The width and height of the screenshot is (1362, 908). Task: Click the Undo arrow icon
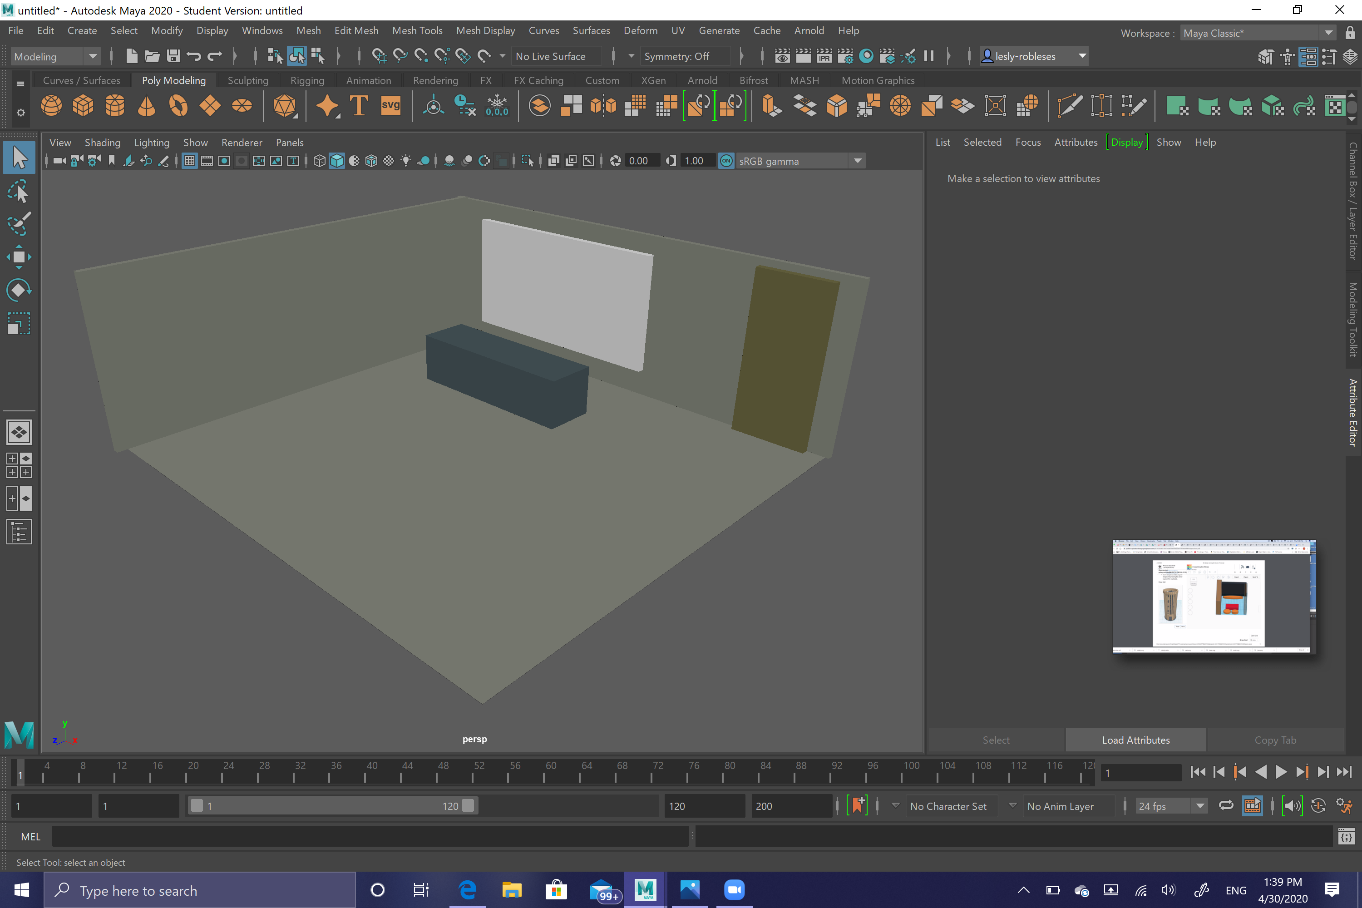point(194,56)
